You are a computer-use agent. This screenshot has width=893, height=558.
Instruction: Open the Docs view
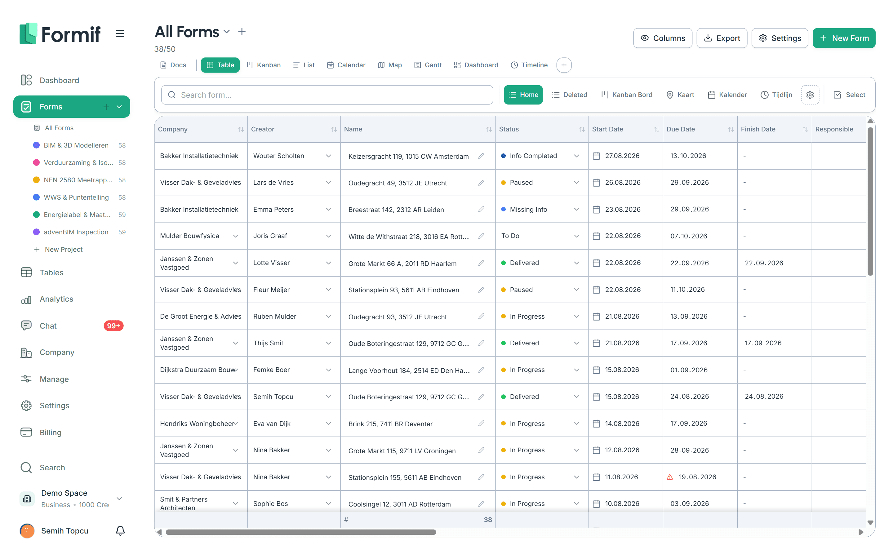click(x=173, y=65)
